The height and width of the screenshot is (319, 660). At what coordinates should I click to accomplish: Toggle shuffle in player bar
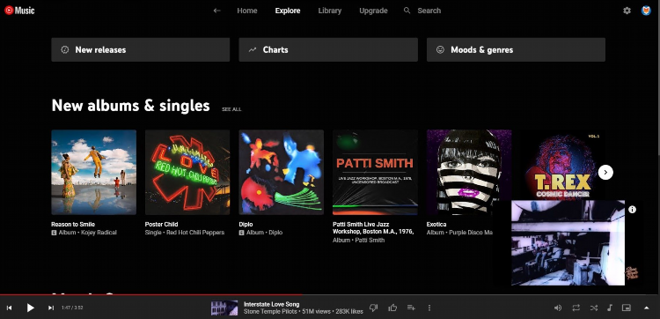click(593, 308)
